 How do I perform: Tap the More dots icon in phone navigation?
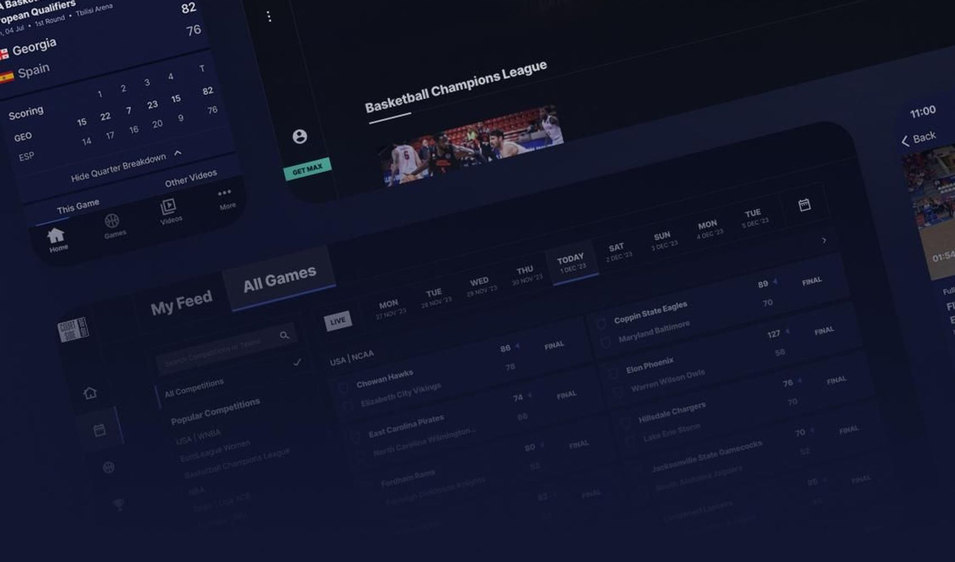click(x=224, y=193)
